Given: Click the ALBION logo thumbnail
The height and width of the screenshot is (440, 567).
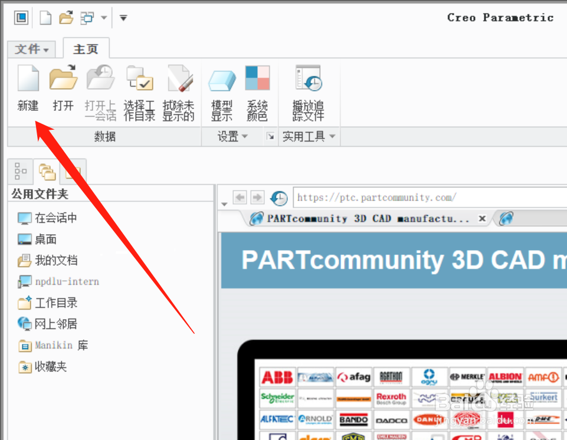Looking at the screenshot, I should click(505, 377).
